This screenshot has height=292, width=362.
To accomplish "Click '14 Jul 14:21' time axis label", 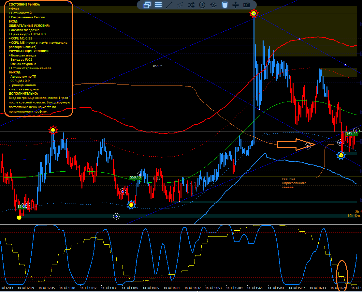I will [x=171, y=288].
